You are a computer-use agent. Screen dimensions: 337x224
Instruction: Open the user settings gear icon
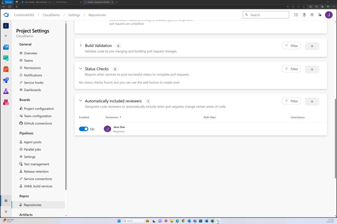[x=320, y=15]
